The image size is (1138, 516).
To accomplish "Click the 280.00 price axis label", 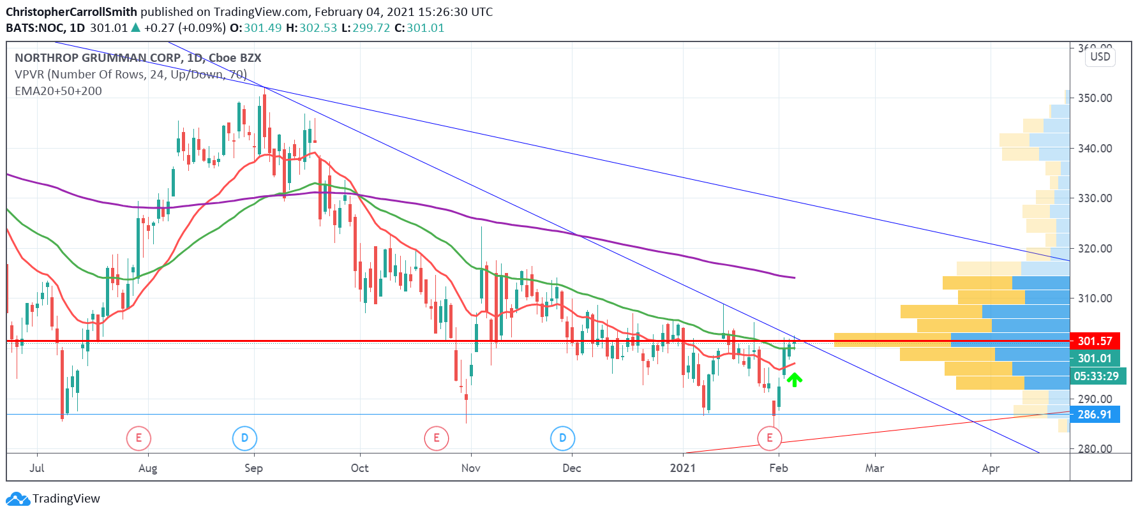I will point(1095,448).
